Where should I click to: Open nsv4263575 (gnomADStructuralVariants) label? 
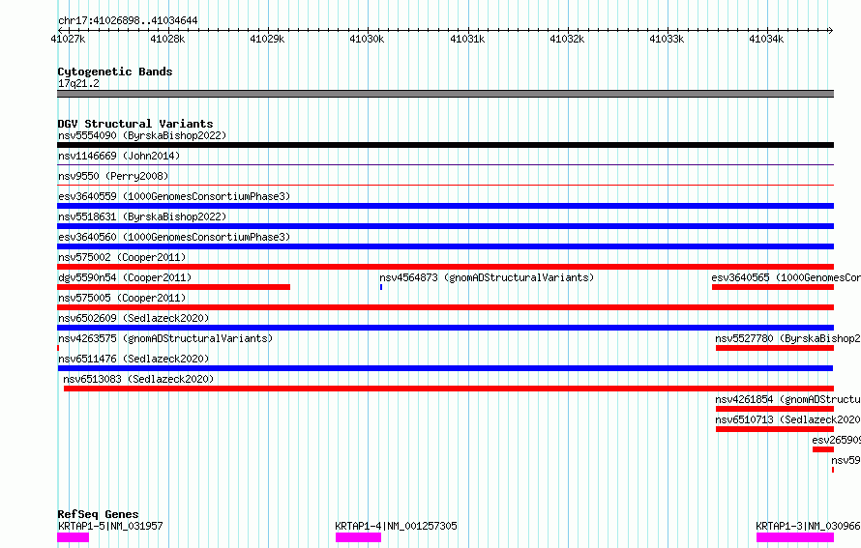coord(165,338)
